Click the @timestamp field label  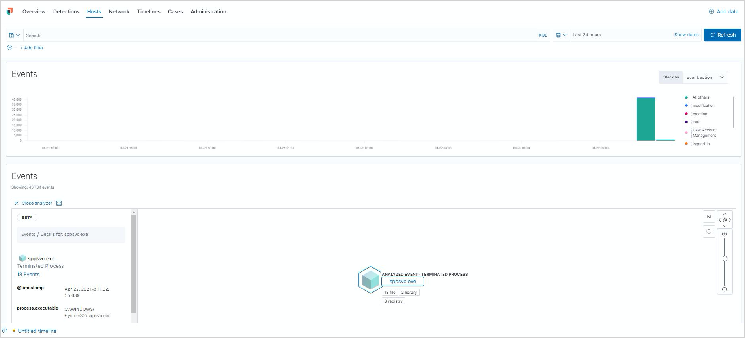tap(30, 288)
